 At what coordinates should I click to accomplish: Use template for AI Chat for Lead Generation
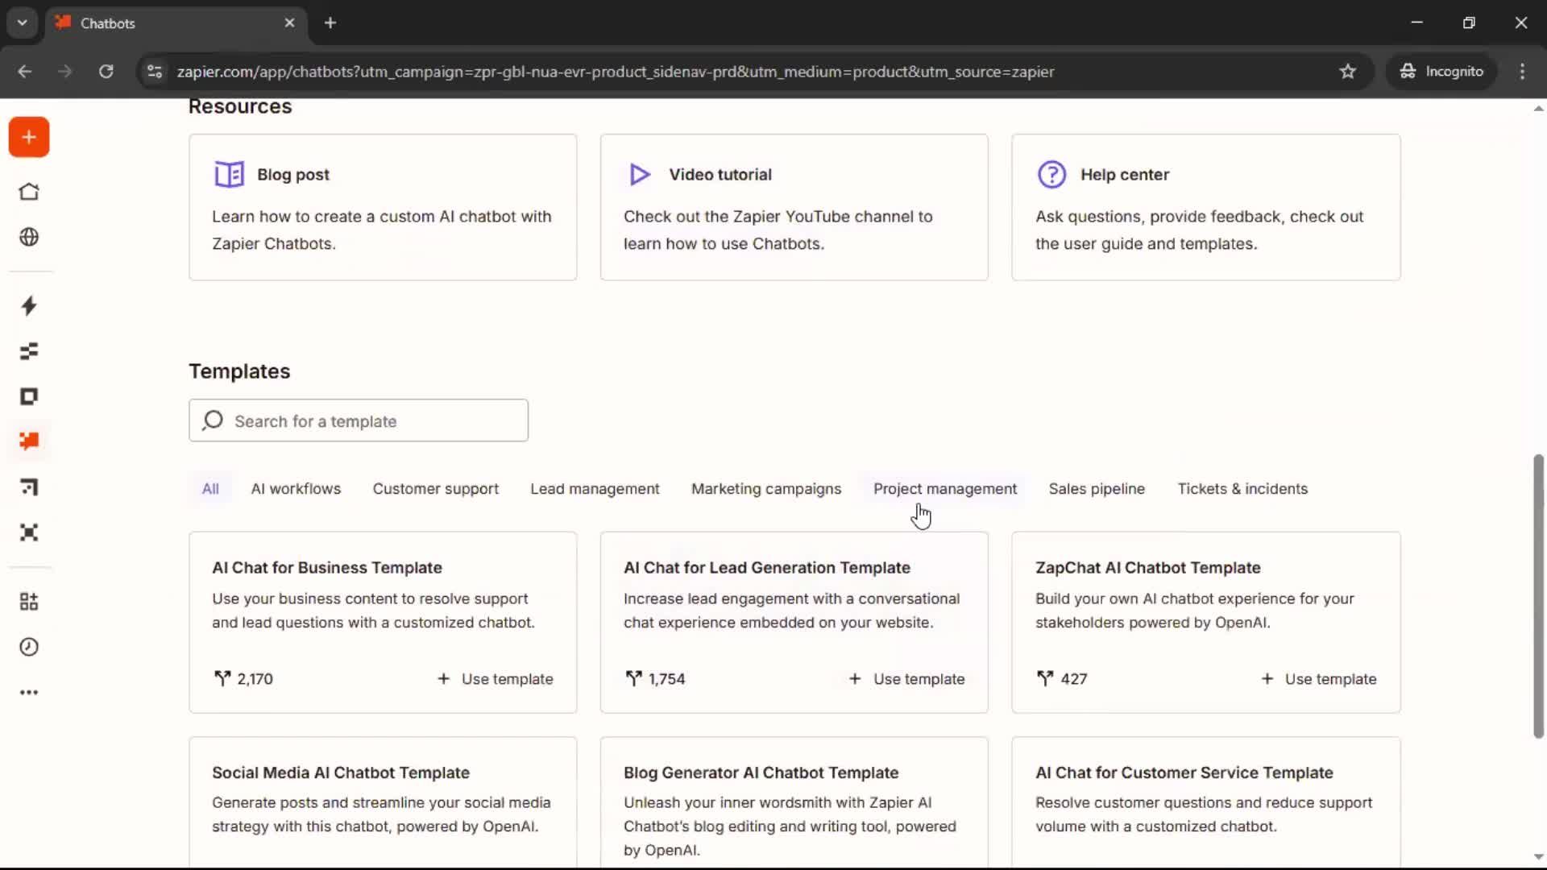tap(907, 679)
